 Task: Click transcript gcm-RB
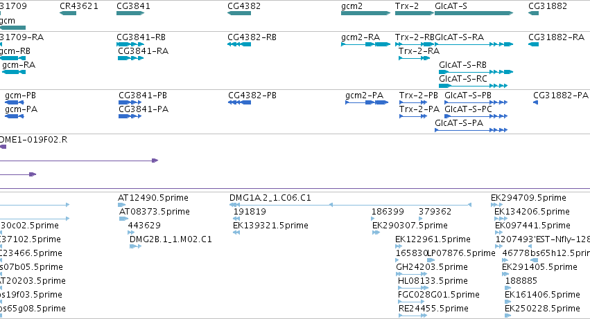tap(12, 58)
